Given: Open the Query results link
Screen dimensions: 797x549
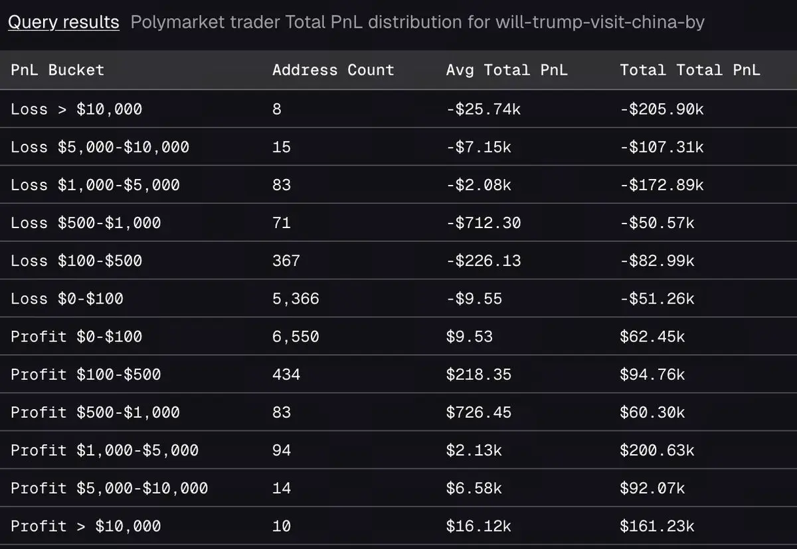Looking at the screenshot, I should click(63, 23).
